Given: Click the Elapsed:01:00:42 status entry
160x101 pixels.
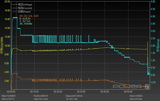Looking at the screenshot, I should pos(74,96).
